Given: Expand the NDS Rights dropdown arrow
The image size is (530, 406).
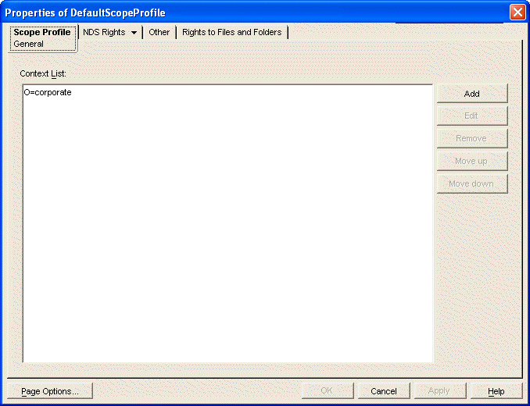Looking at the screenshot, I should 134,33.
